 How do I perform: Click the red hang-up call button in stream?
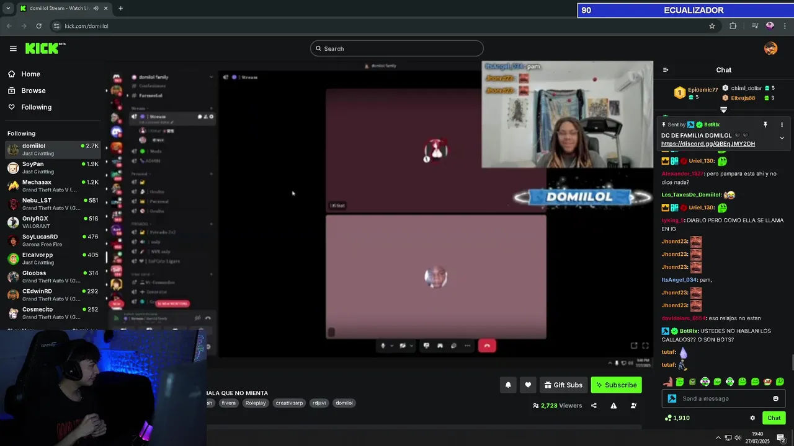(x=487, y=346)
